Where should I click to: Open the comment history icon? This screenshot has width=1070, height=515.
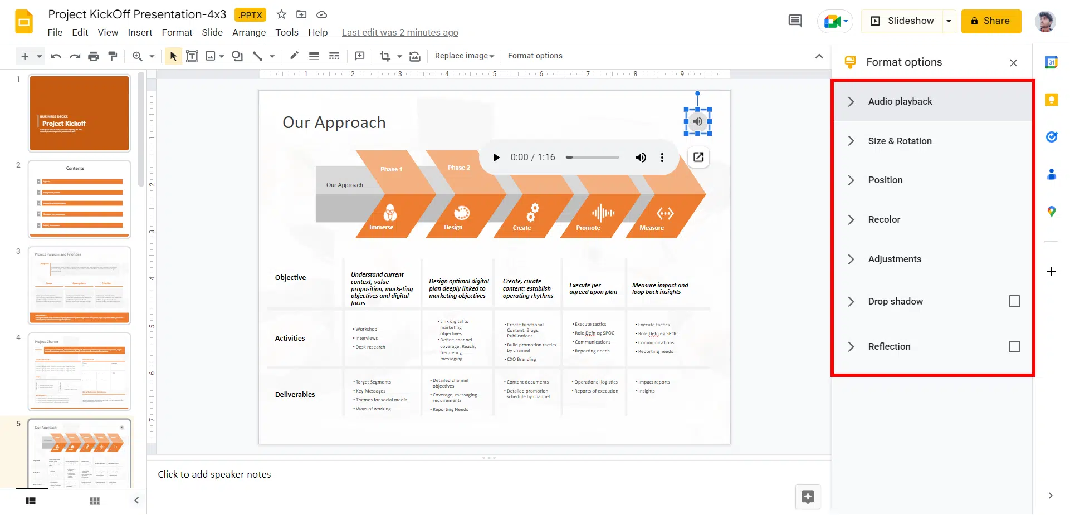coord(795,21)
